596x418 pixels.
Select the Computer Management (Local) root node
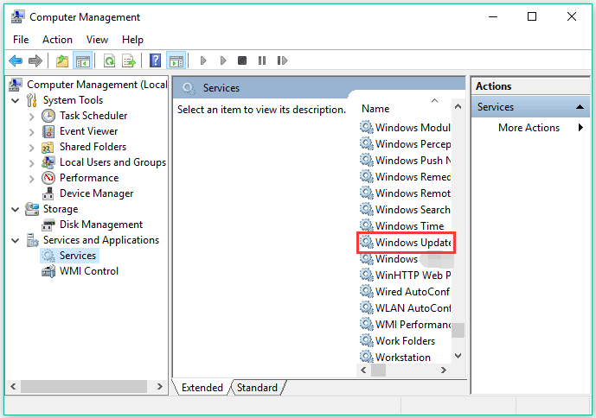click(97, 85)
